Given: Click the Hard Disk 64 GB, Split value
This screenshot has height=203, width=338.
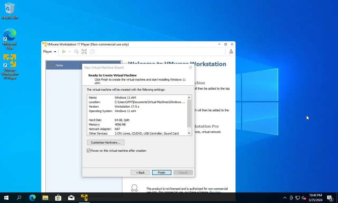Looking at the screenshot, I should [x=122, y=120].
